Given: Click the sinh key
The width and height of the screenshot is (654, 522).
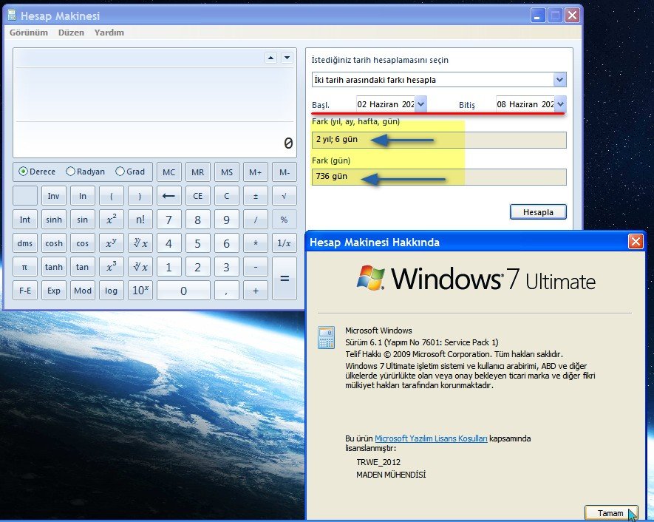Looking at the screenshot, I should [54, 220].
